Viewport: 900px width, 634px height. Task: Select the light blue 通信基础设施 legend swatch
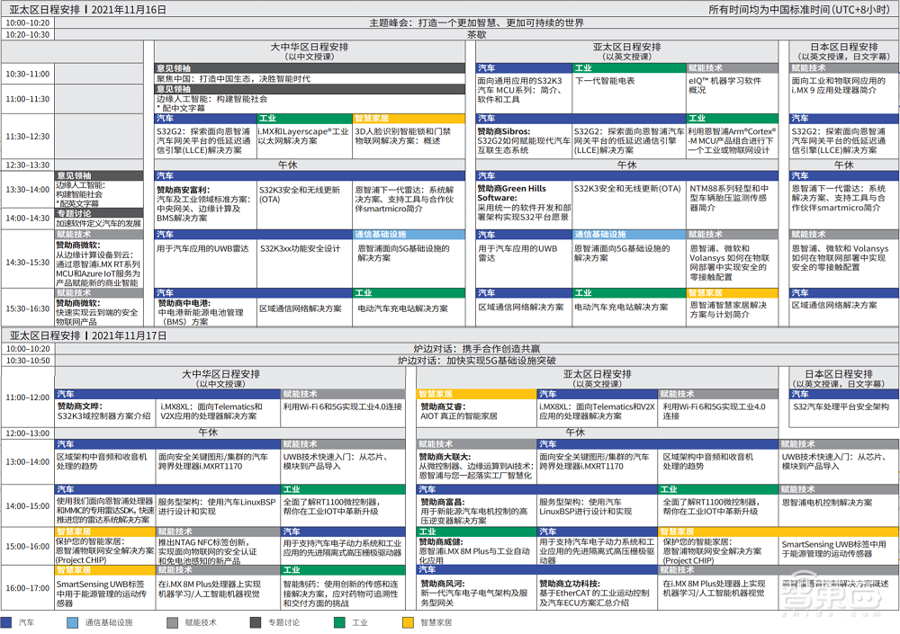pos(73,622)
